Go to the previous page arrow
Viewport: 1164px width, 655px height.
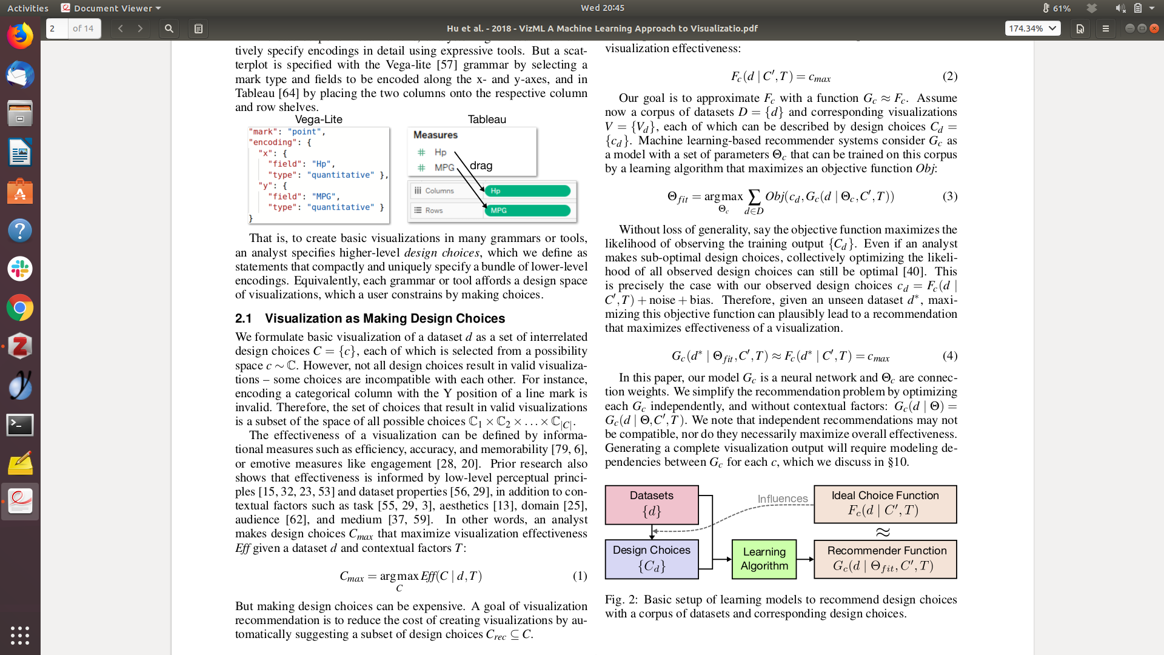pos(121,29)
